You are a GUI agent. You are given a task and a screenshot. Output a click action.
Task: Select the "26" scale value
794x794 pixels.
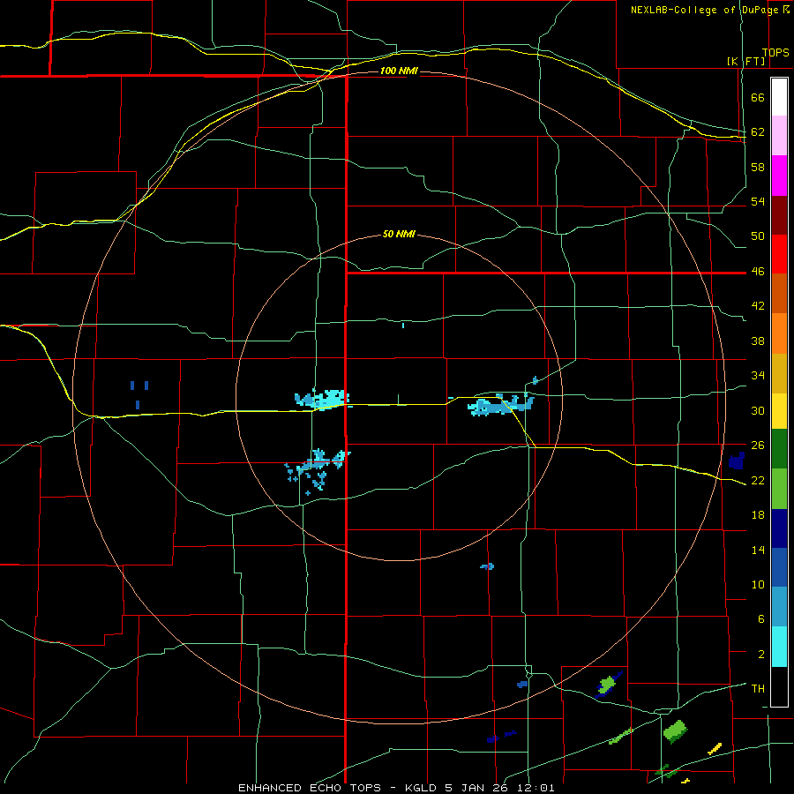[x=758, y=446]
